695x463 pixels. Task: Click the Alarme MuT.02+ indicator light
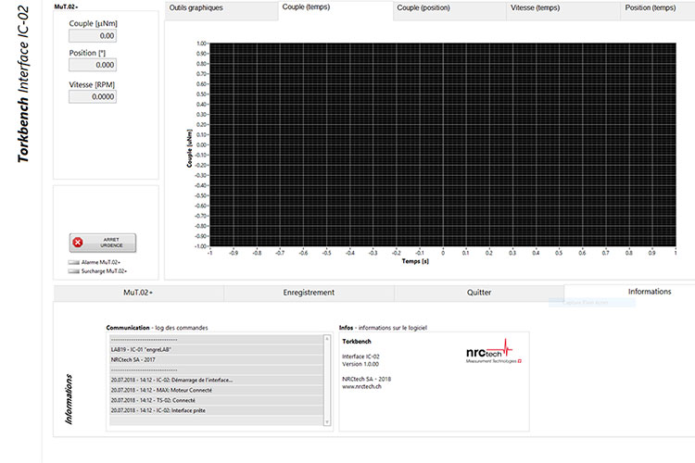tap(73, 262)
